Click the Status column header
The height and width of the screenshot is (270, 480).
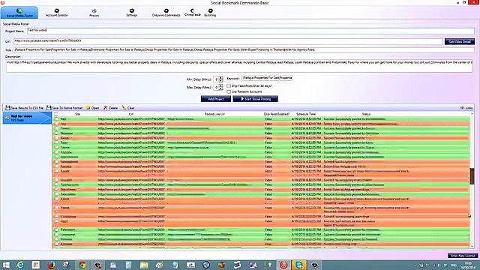tap(366, 114)
